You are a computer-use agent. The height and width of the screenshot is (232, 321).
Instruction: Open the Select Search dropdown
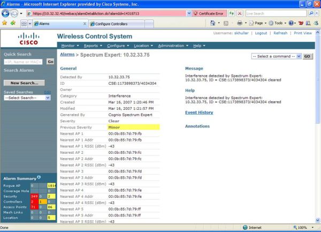click(27, 98)
